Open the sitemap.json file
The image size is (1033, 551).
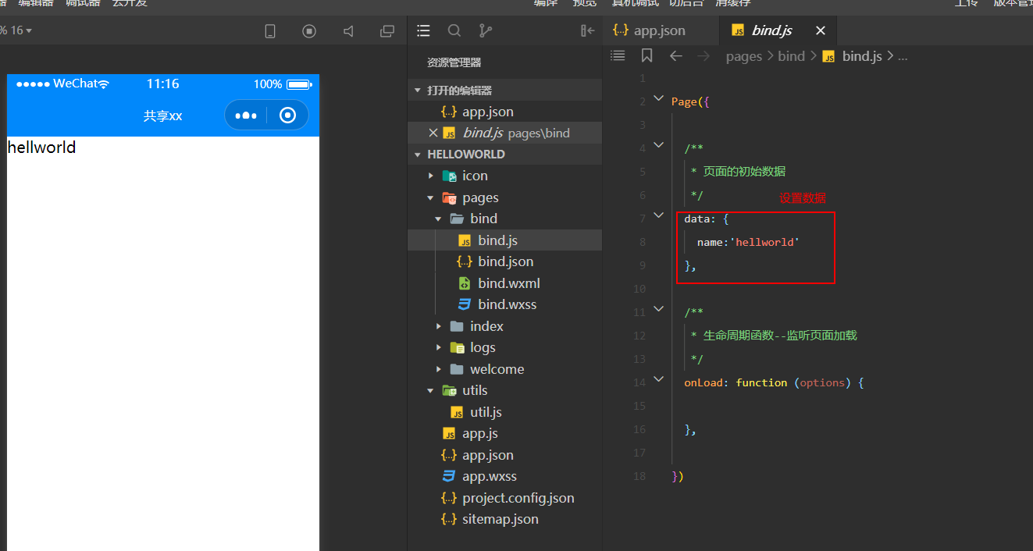pos(504,519)
